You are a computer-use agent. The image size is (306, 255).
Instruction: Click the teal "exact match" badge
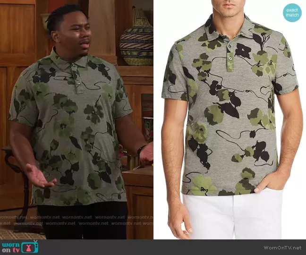click(292, 13)
